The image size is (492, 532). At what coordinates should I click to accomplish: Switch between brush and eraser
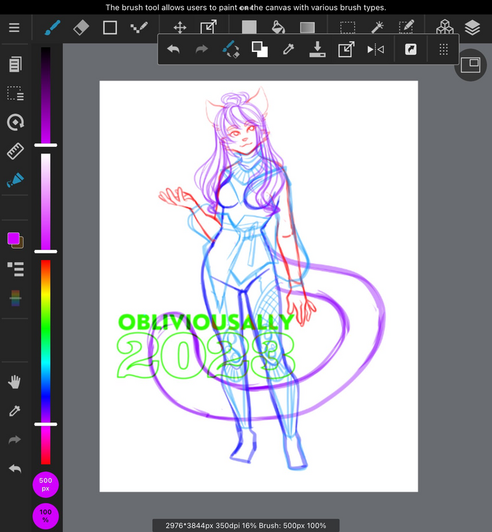coord(231,49)
